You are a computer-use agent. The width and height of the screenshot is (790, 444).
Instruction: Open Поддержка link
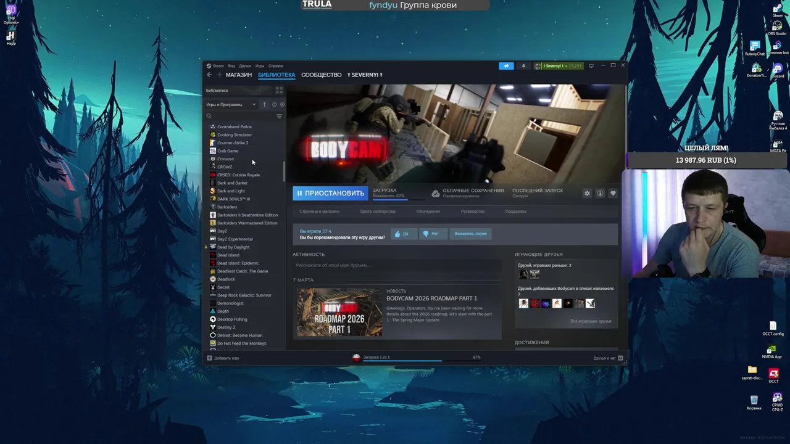tap(516, 212)
